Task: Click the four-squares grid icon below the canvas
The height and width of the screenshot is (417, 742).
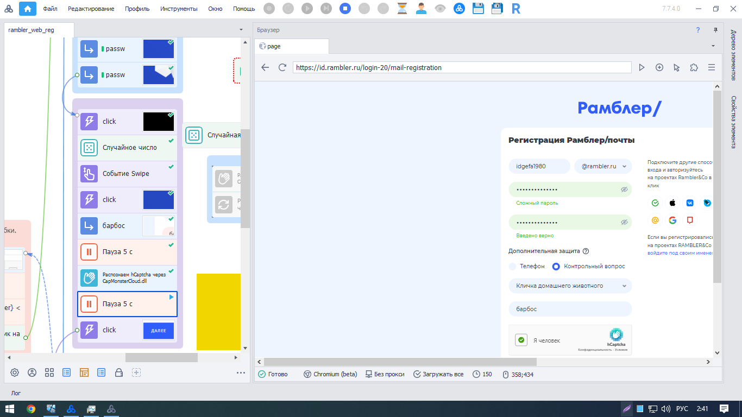Action: click(49, 372)
